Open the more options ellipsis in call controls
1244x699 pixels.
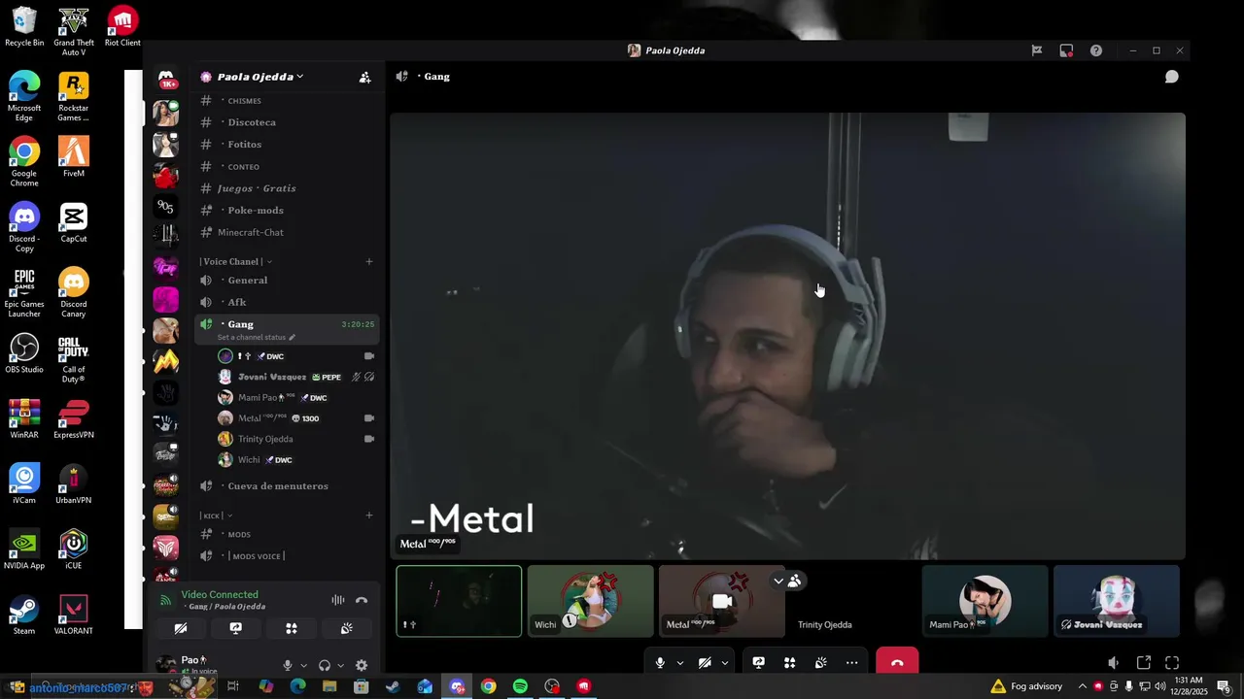click(x=852, y=663)
